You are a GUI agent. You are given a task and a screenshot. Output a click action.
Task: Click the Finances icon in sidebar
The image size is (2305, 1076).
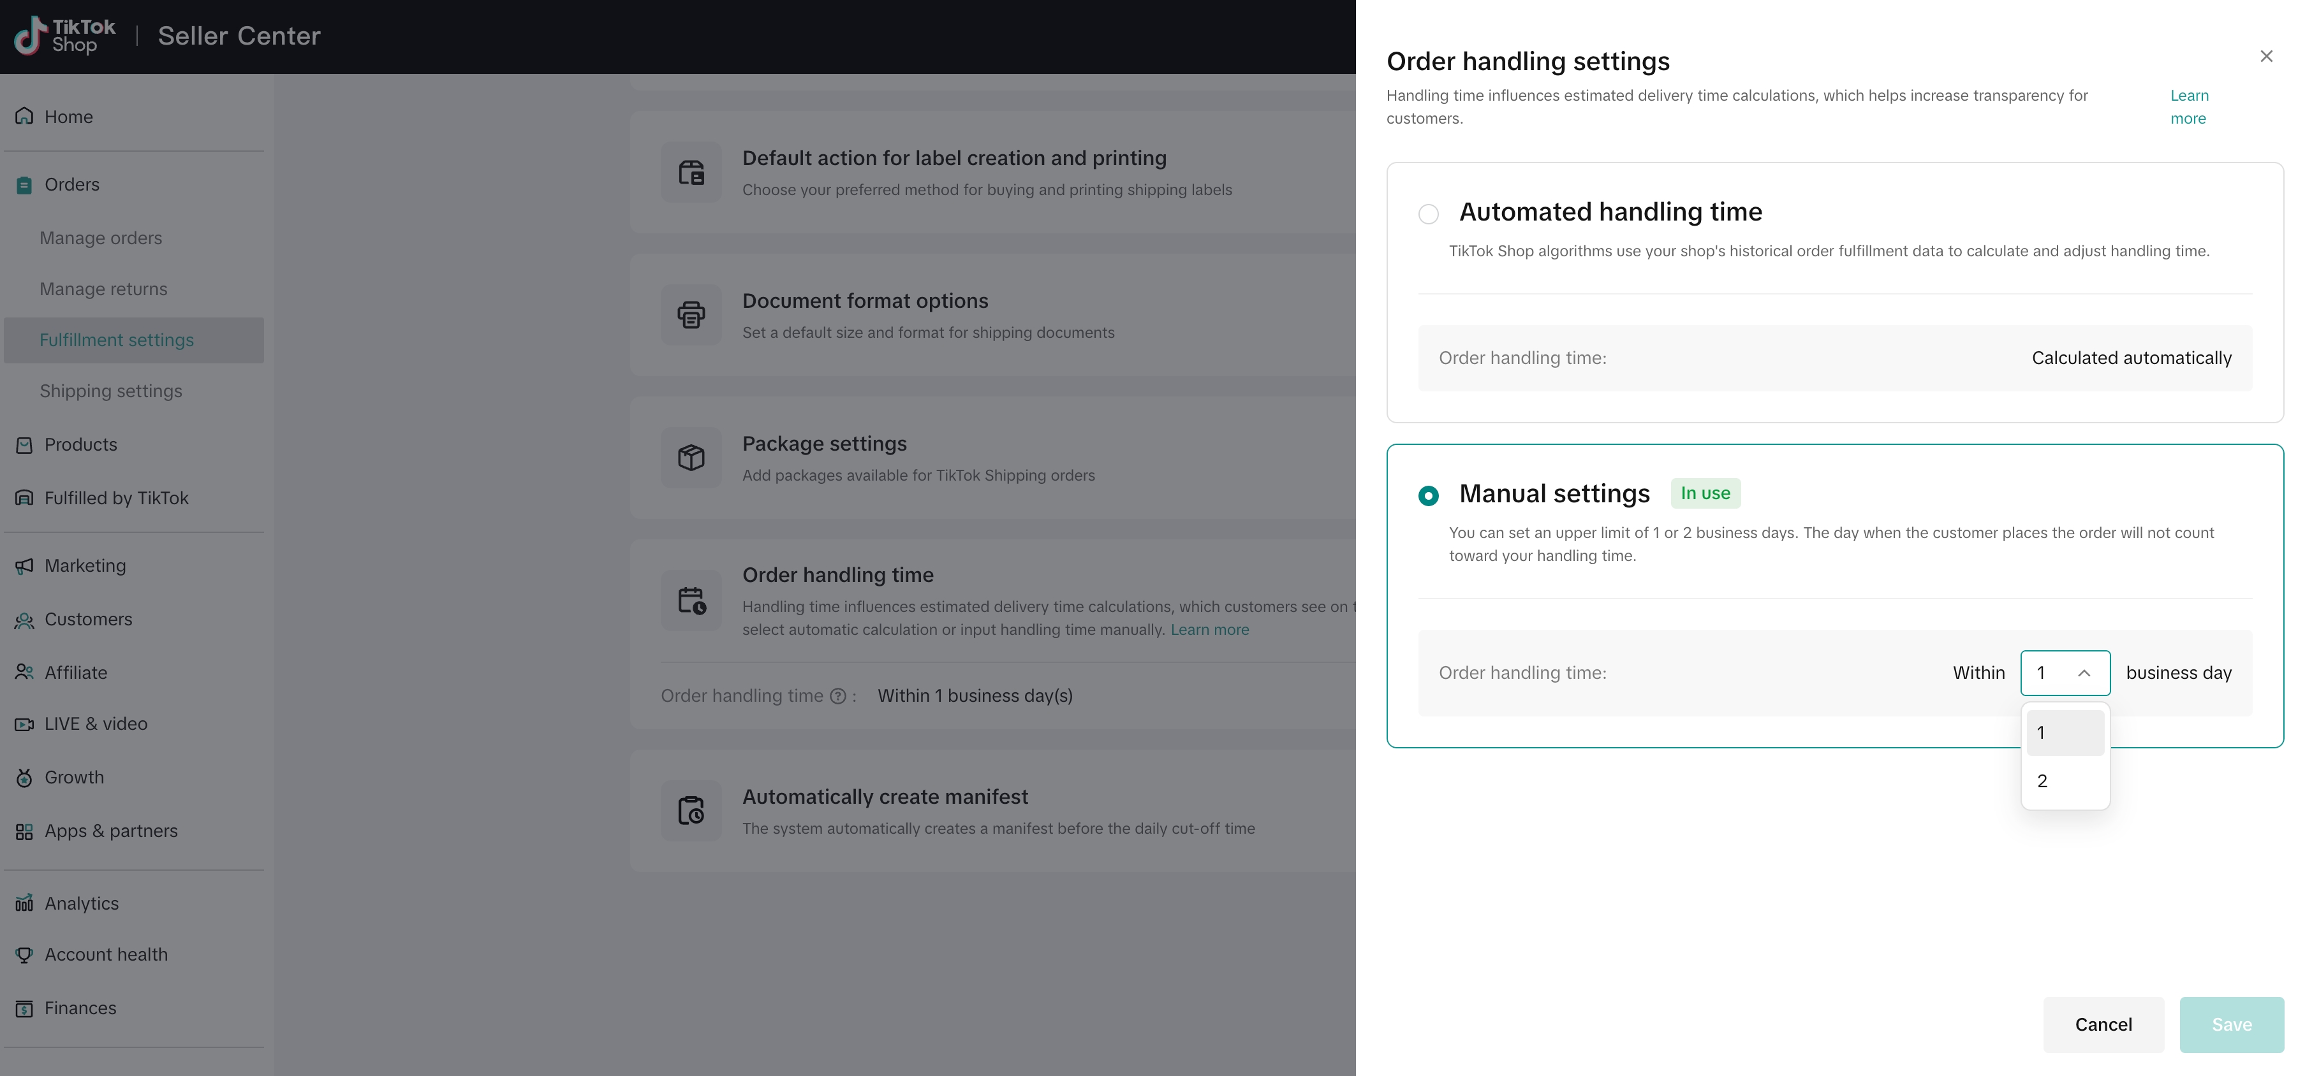[24, 1009]
